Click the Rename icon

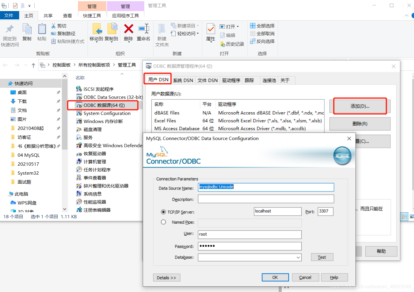pyautogui.click(x=144, y=29)
